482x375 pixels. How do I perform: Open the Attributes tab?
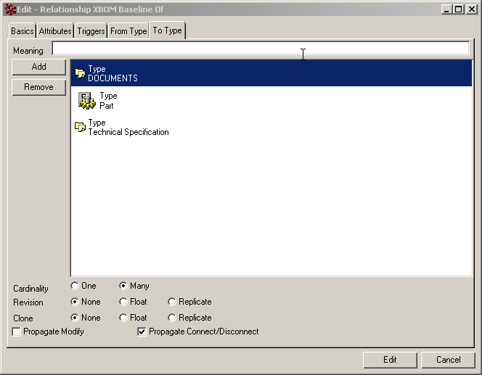pos(55,31)
